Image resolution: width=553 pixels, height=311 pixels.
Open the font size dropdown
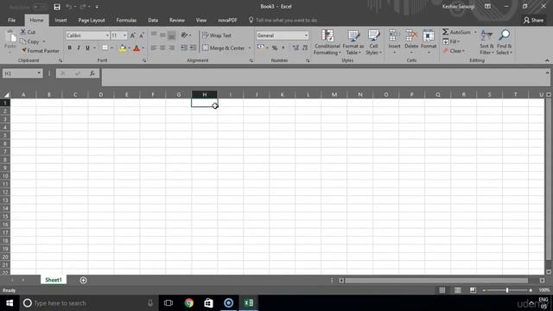[124, 35]
